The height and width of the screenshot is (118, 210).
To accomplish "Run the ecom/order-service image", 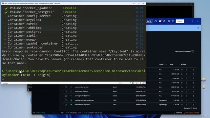I will [x=182, y=87].
